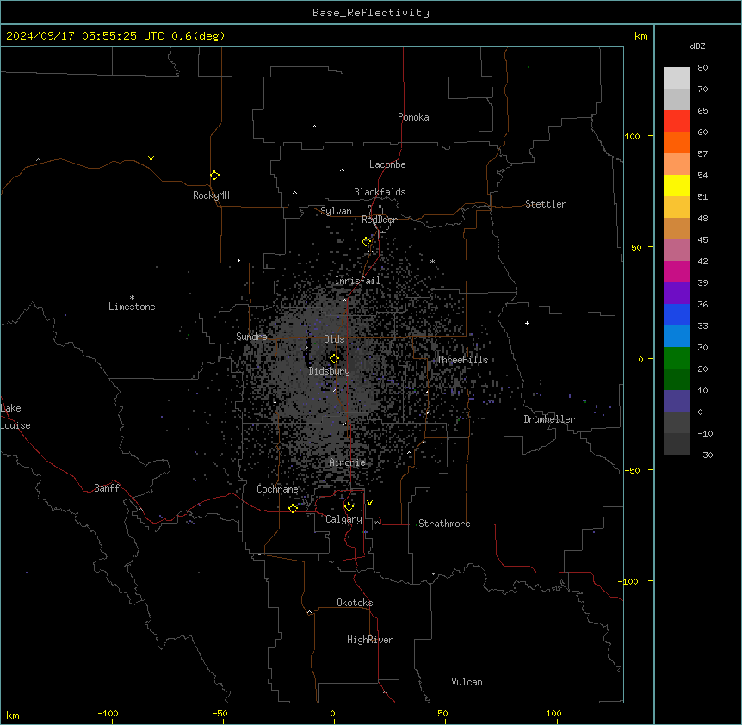Screen dimensions: 742x725
Task: Click the Okotoks label
Action: [x=355, y=603]
